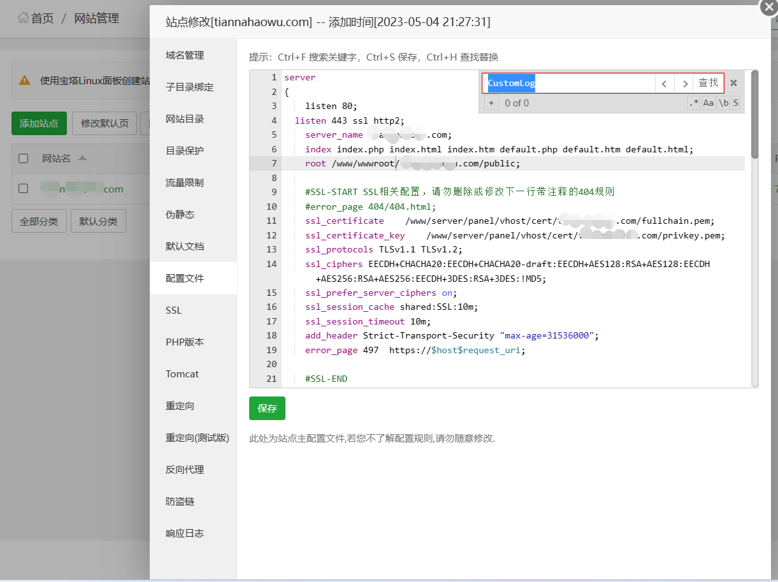Click 'ssl_prefer_server_ciphers on;' line
This screenshot has width=778, height=582.
click(x=381, y=293)
